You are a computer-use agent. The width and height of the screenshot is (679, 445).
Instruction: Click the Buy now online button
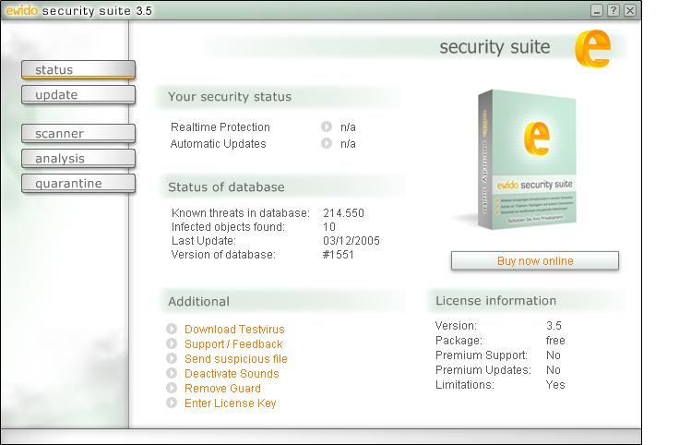(535, 261)
